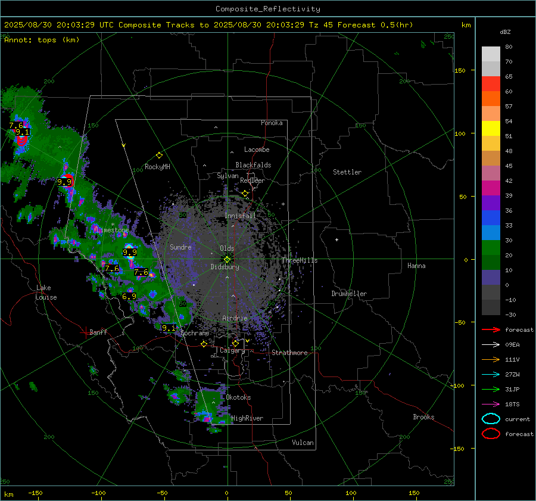Image resolution: width=536 pixels, height=501 pixels.
Task: Click the Ponoka town label
Action: click(x=272, y=123)
